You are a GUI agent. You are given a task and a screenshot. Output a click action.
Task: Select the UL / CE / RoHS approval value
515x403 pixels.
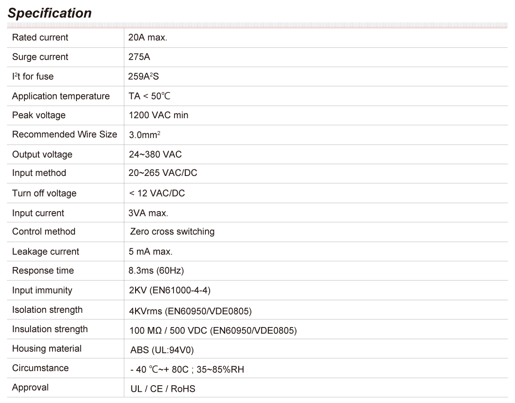click(163, 389)
